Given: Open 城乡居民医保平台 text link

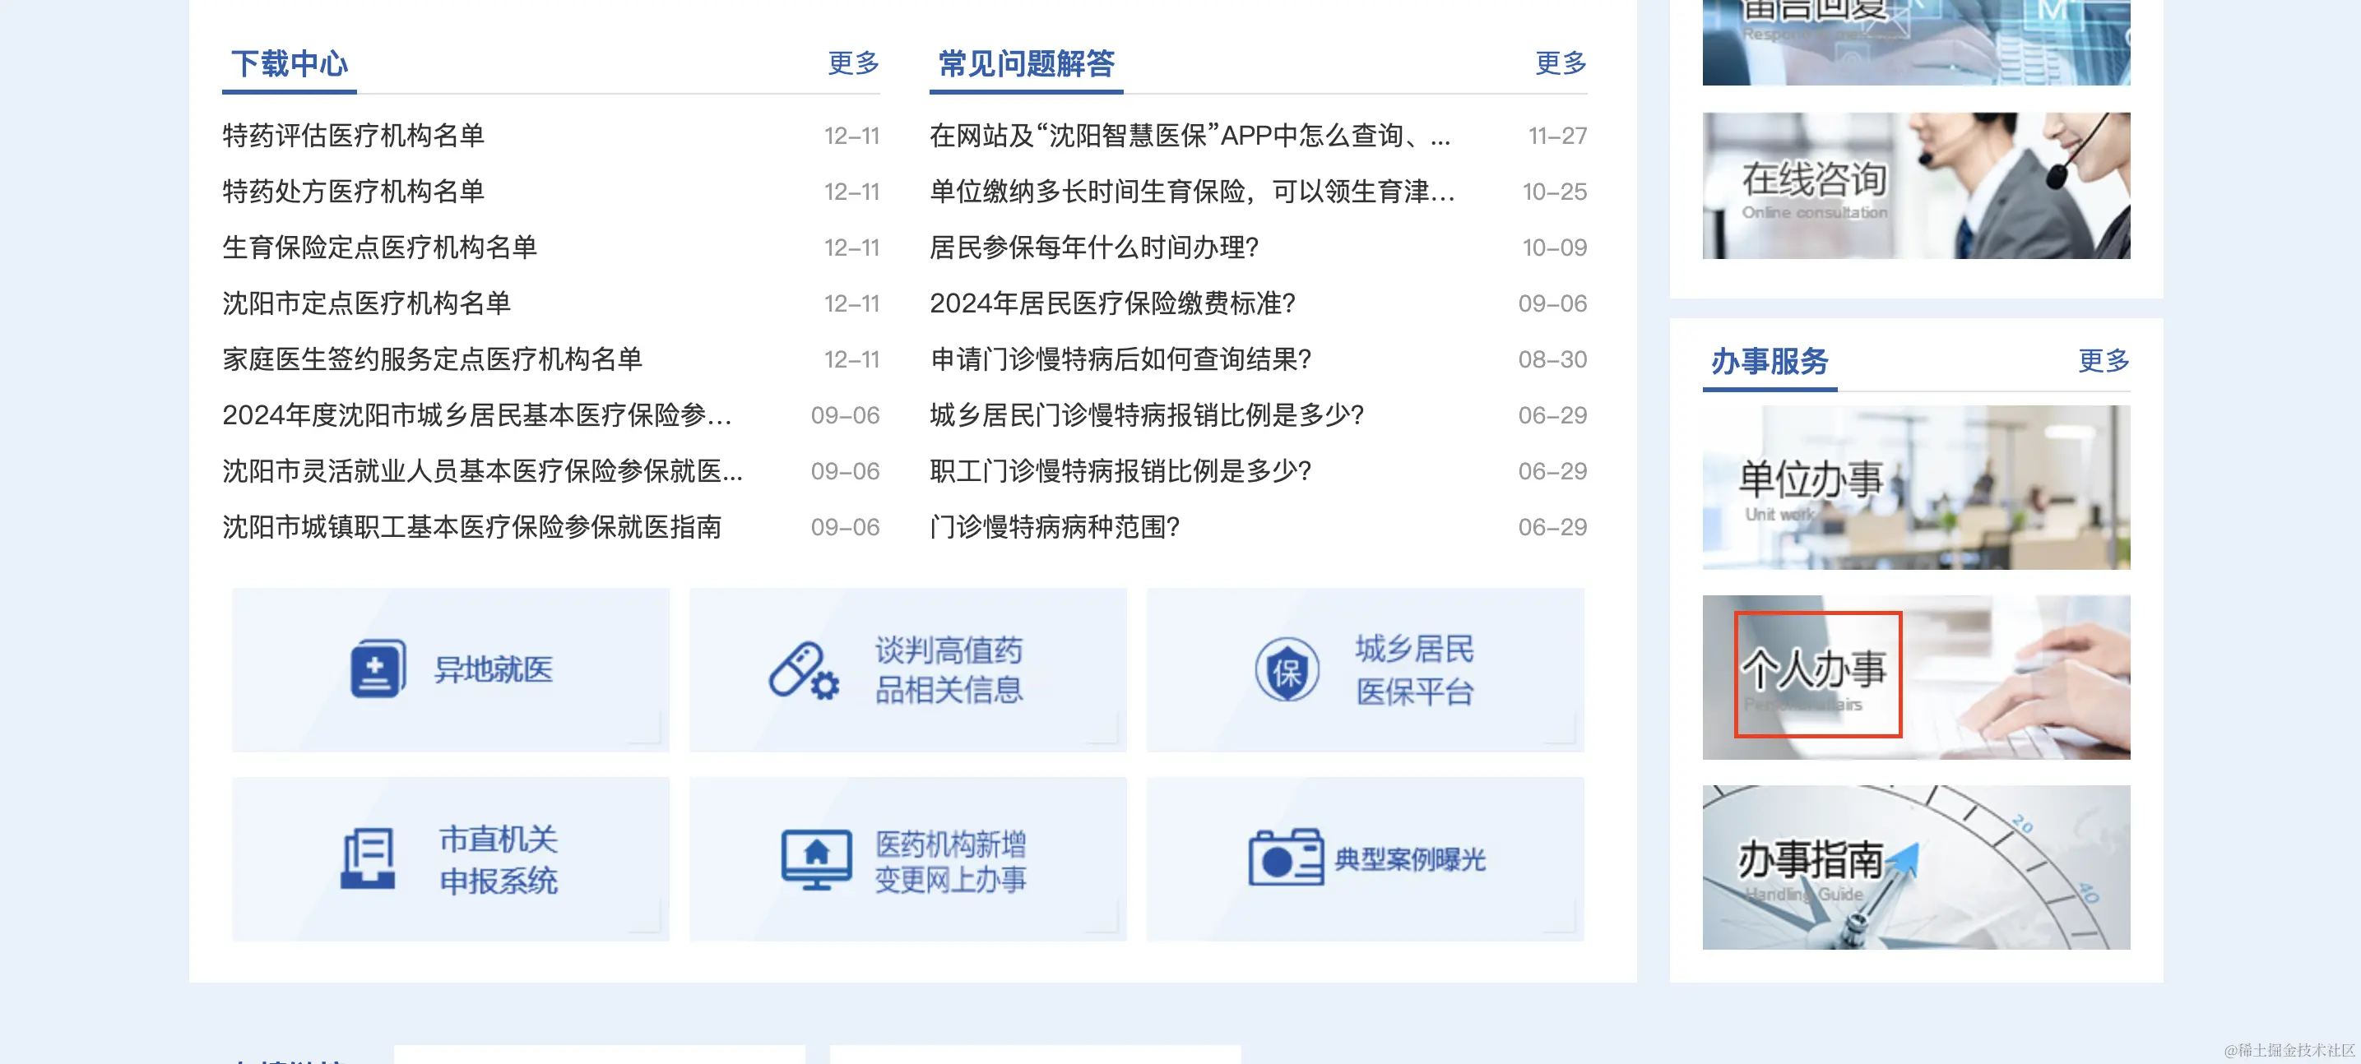Looking at the screenshot, I should click(x=1415, y=670).
